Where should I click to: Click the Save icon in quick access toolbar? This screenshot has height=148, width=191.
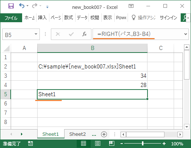[x=11, y=6]
